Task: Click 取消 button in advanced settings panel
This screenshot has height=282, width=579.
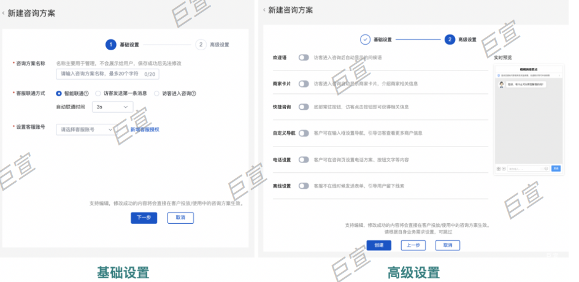Action: coord(448,245)
